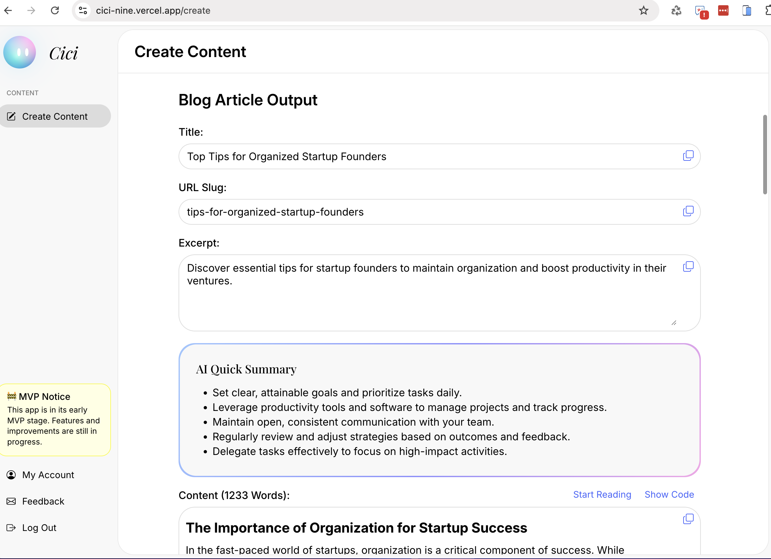Click the AI Quick Summary heading

click(x=246, y=369)
